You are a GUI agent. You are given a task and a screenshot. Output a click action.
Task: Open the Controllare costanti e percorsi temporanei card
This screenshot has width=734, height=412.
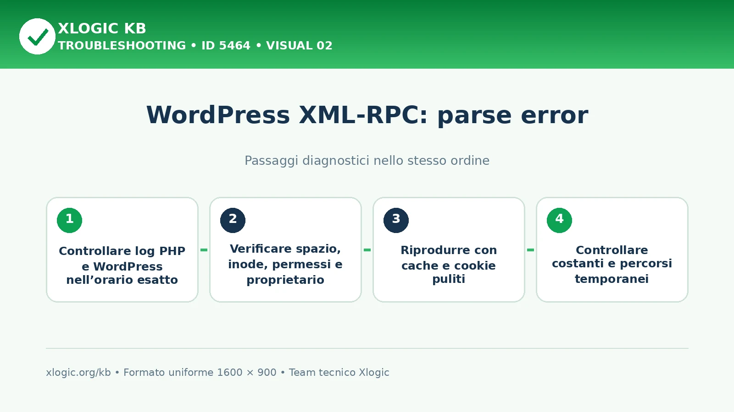pyautogui.click(x=612, y=249)
